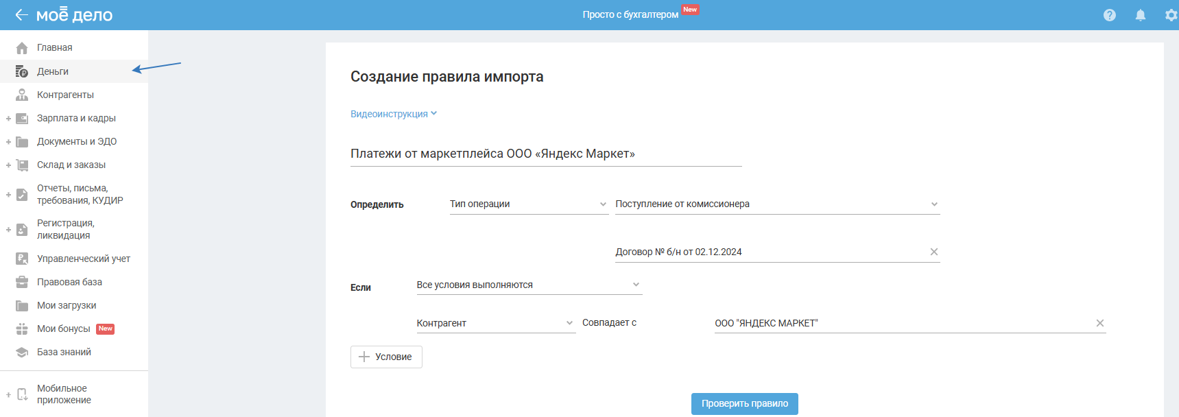
Task: Open the Контрагенты menu item
Action: [x=65, y=95]
